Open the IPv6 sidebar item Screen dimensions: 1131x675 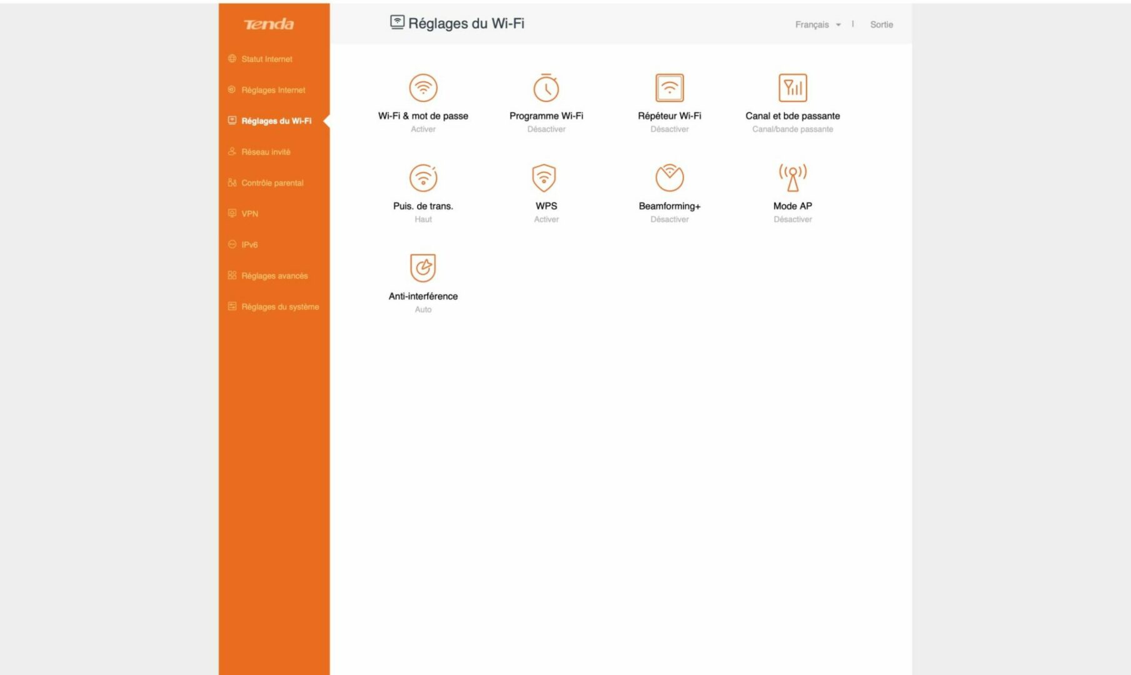(249, 245)
